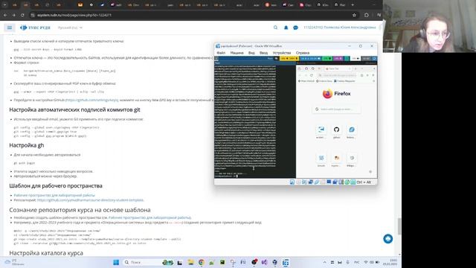This screenshot has width=476, height=268.
Task: Open the course-directory-student-template repository link
Action: (x=90, y=200)
